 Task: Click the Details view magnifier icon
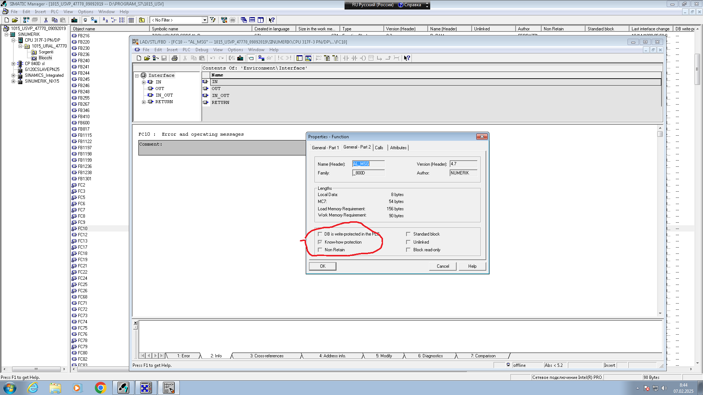[x=308, y=58]
